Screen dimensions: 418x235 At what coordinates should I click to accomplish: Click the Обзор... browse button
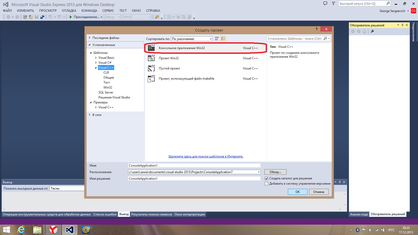click(275, 172)
